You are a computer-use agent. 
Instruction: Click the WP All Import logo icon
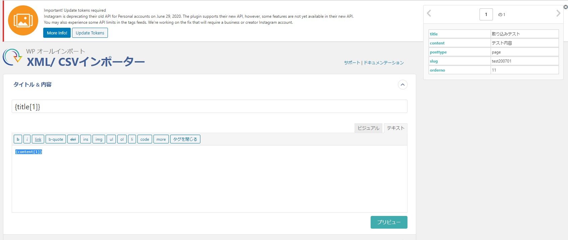[13, 57]
